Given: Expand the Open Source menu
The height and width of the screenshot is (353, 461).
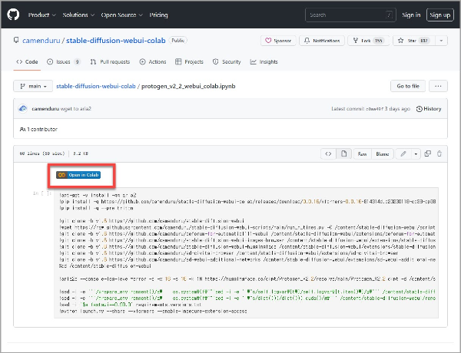Looking at the screenshot, I should point(121,15).
